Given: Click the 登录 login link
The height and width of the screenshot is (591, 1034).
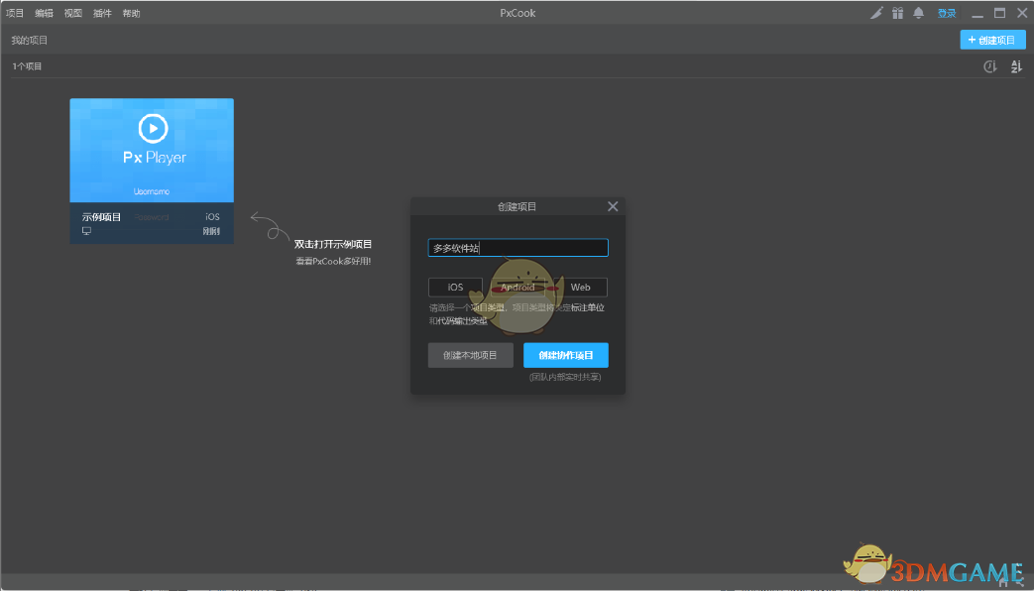Looking at the screenshot, I should 947,13.
